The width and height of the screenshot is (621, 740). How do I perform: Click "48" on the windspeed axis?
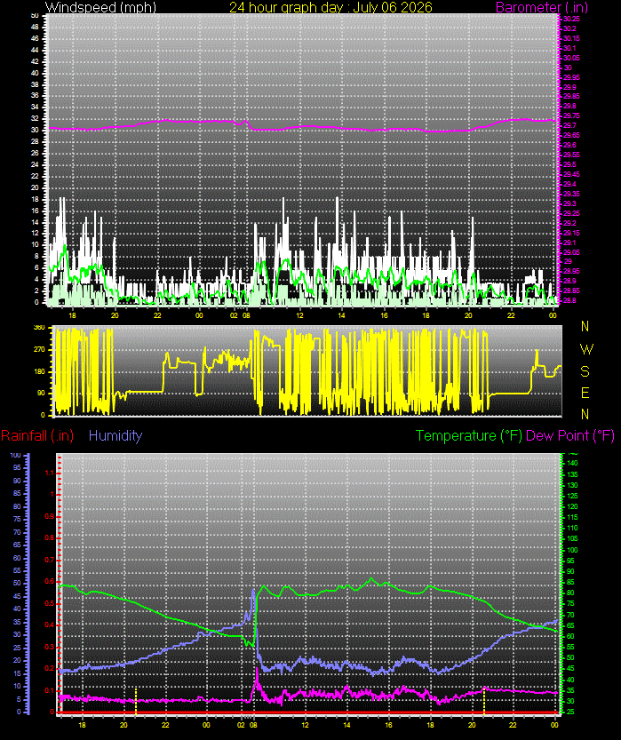tap(35, 28)
